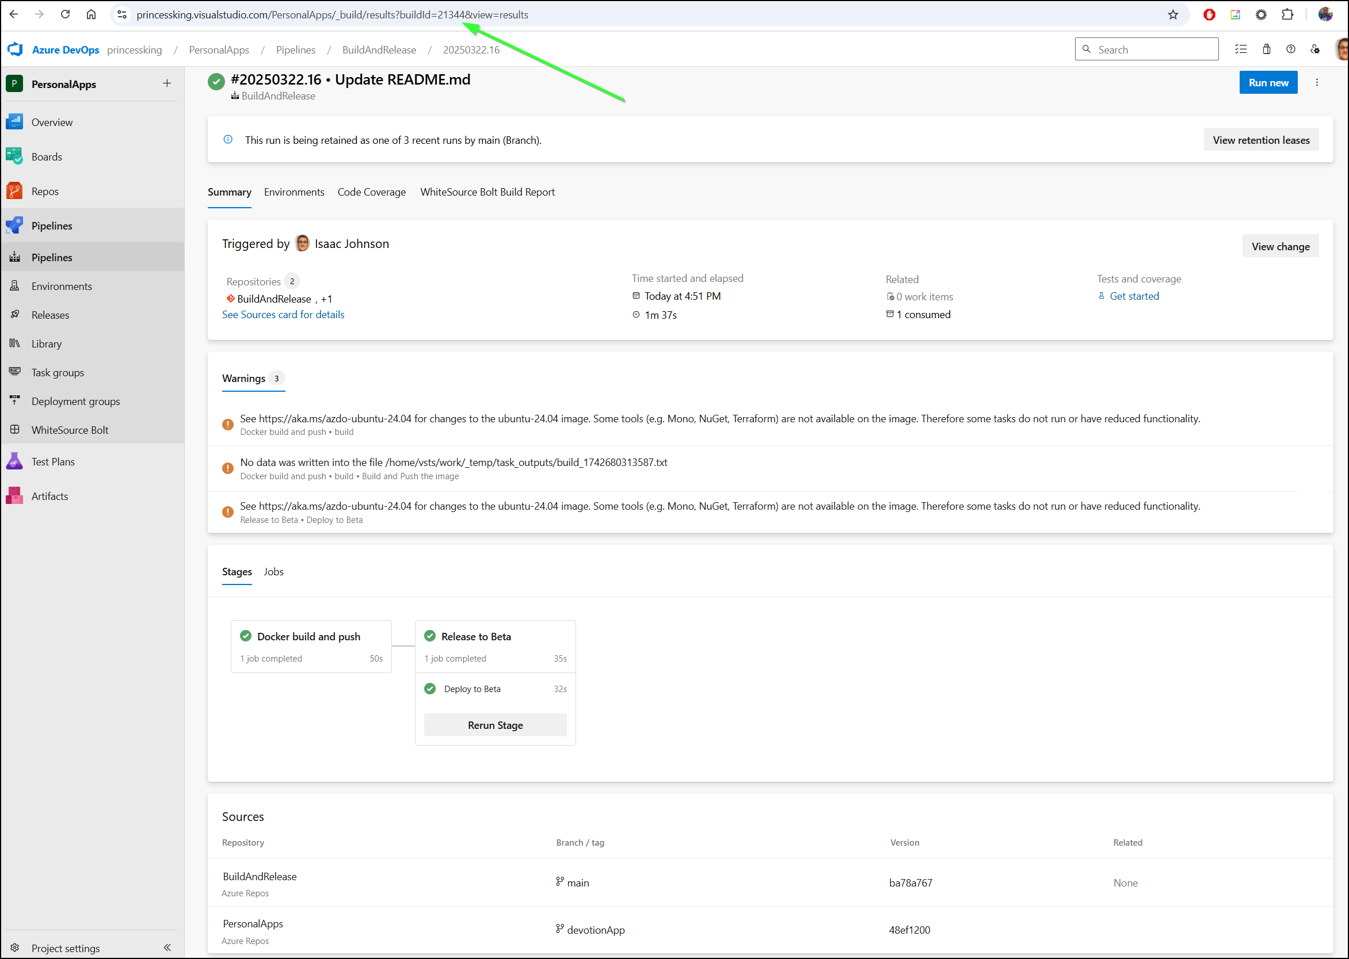The width and height of the screenshot is (1349, 959).
Task: Switch to the Jobs tab
Action: tap(273, 572)
